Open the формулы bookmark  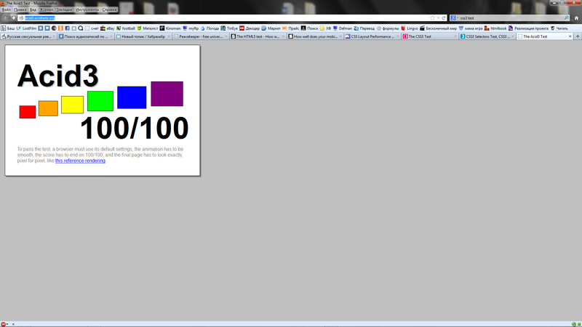pos(388,28)
